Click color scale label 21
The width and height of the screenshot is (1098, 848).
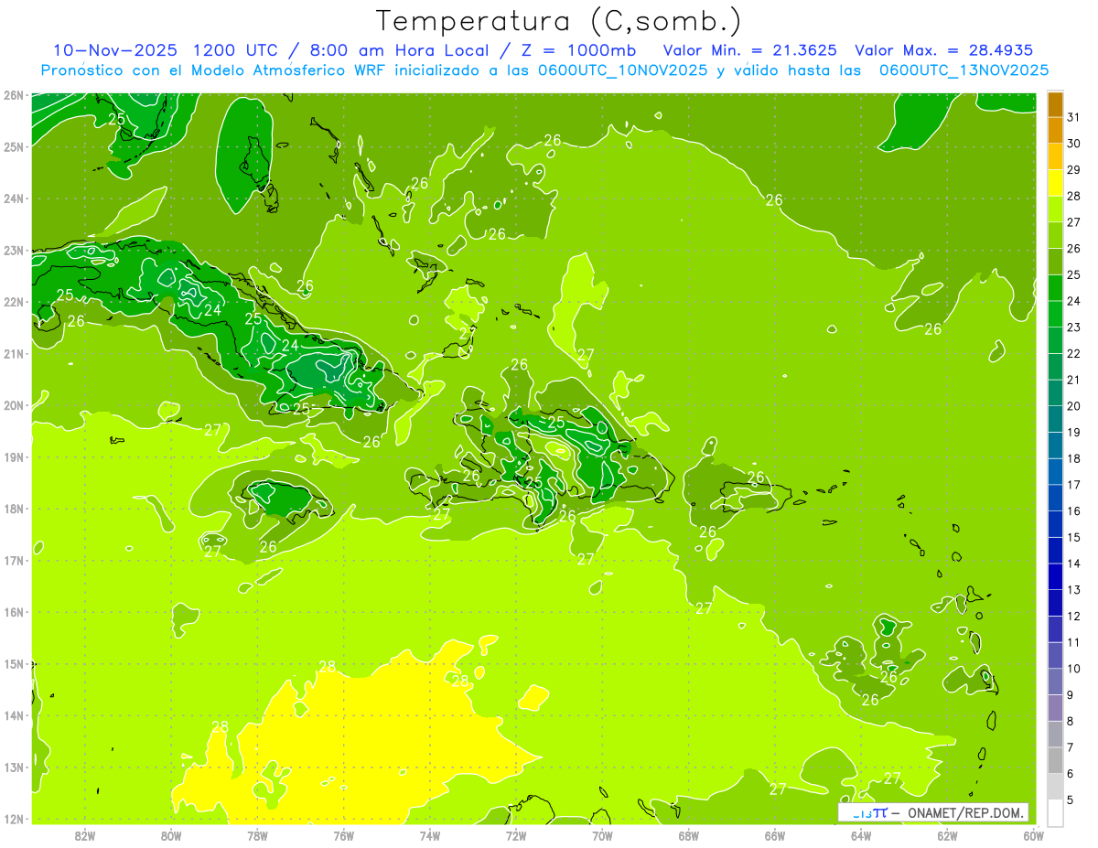click(x=1074, y=380)
